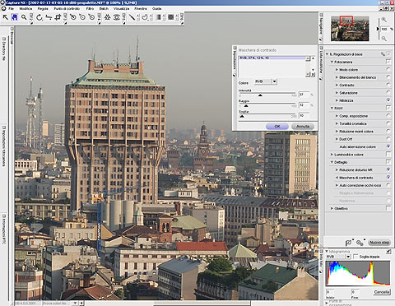This screenshot has width=395, height=306.
Task: Toggle the Nitidezza adjustment checkbox
Action: 388,100
